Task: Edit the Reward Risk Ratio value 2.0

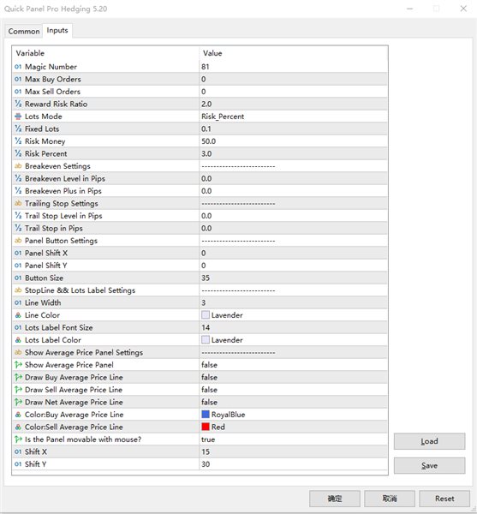Action: point(293,104)
